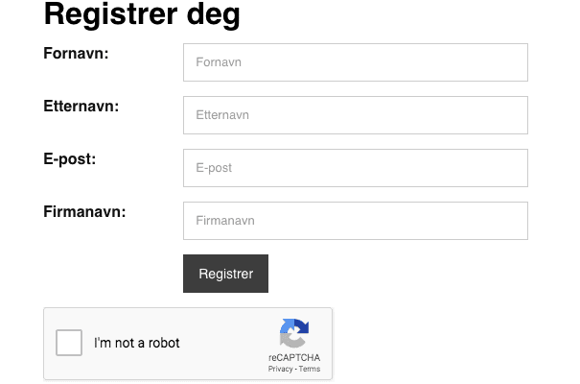Click the grey E-post placeholder text
Image resolution: width=580 pixels, height=384 pixels.
(214, 168)
